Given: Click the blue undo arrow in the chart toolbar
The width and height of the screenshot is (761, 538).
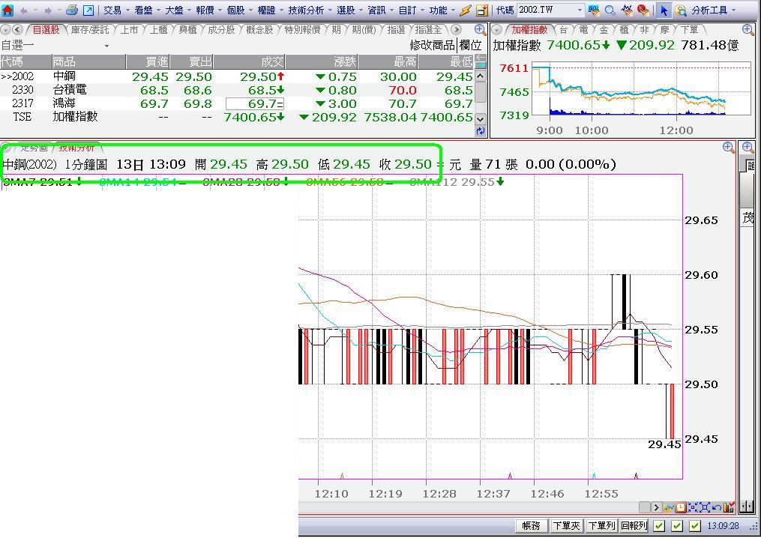Looking at the screenshot, I should coord(716,507).
